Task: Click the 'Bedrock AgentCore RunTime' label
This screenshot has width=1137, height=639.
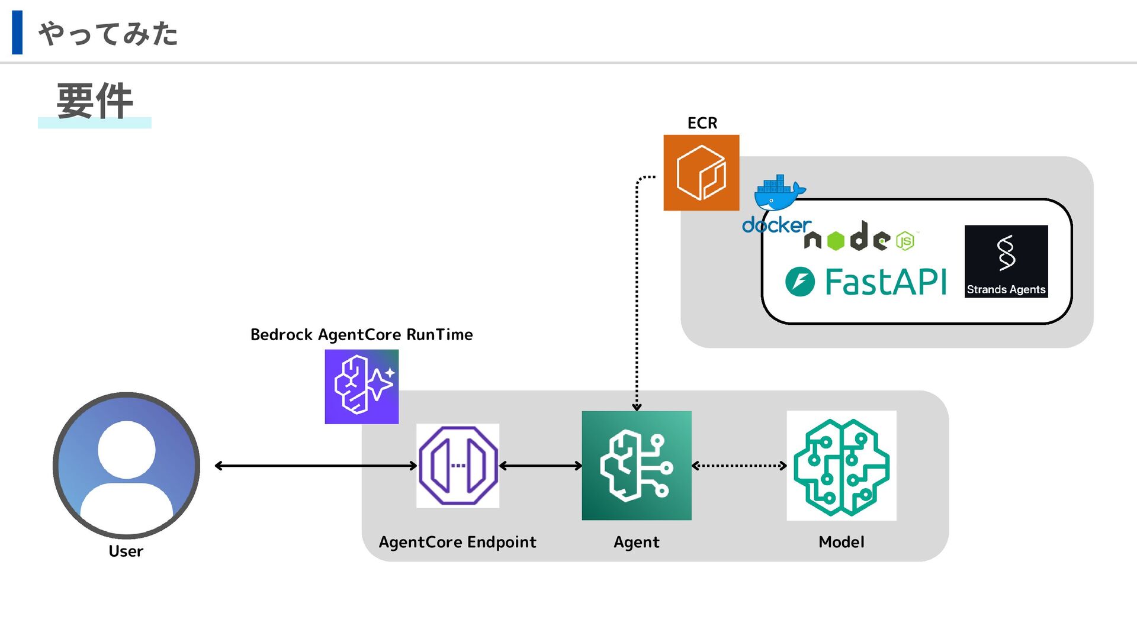Action: 361,335
